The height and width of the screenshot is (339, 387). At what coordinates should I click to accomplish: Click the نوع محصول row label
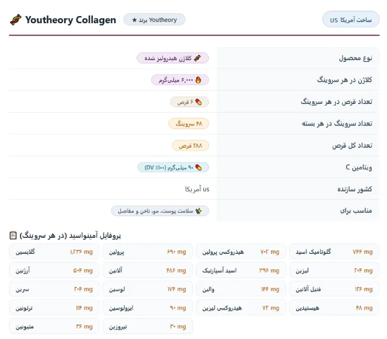(x=355, y=58)
